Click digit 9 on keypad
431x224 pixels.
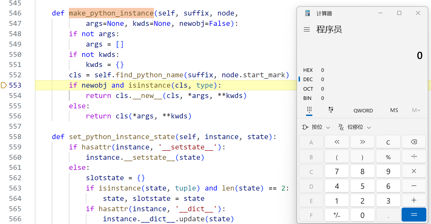tap(388, 171)
